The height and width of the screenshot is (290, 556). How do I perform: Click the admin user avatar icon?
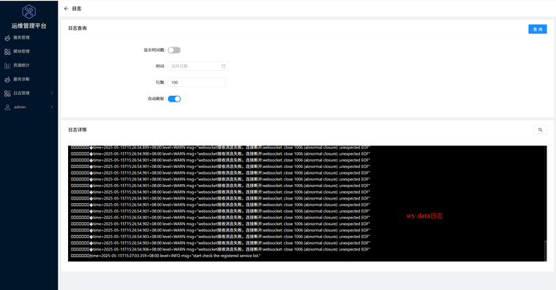(x=7, y=107)
